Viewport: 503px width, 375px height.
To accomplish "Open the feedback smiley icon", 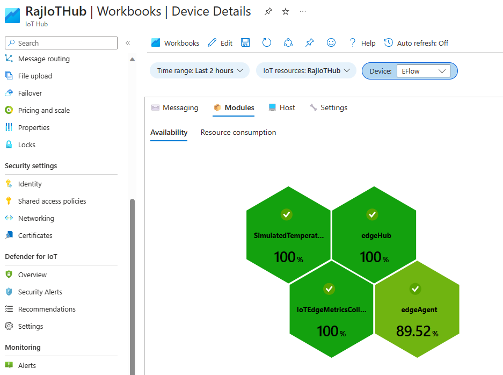I will 331,42.
